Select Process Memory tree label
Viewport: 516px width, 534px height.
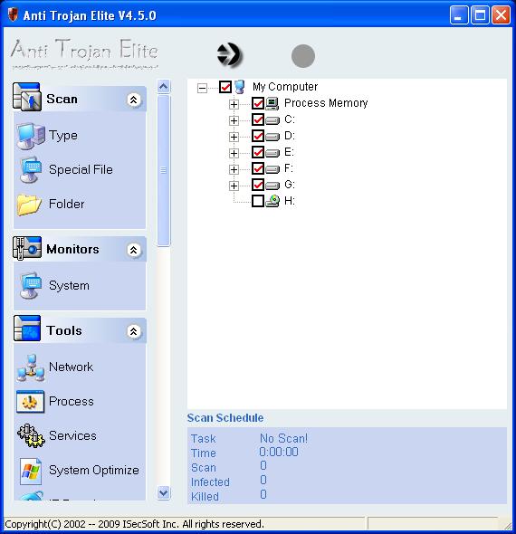tap(326, 103)
